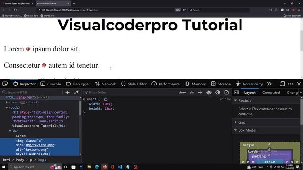Select the Layout sidebar tab
The image size is (303, 170).
point(250,93)
